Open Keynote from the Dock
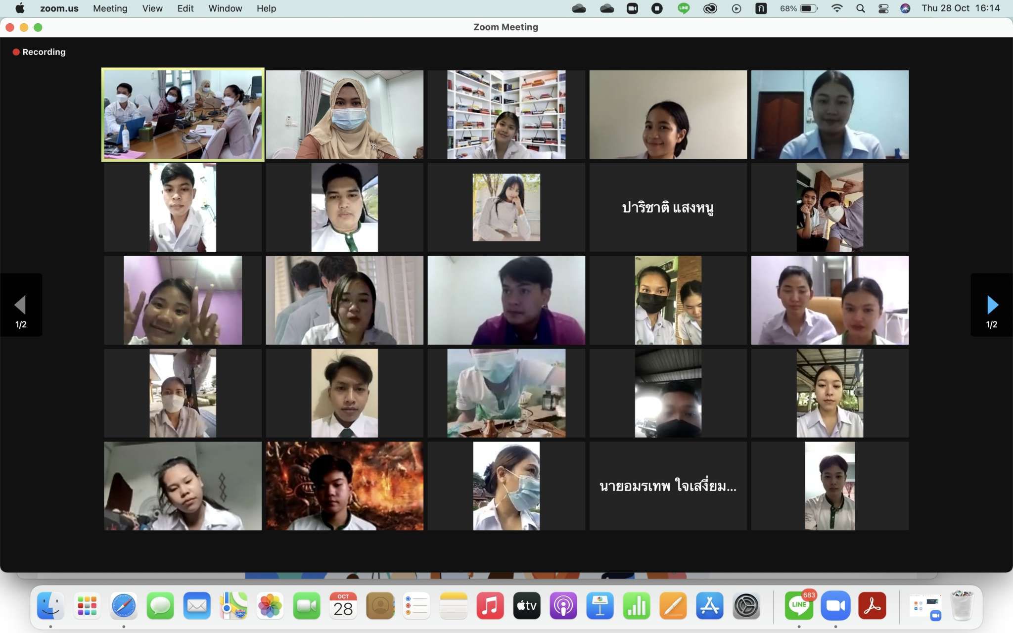Screen dimensions: 1013x633 pos(600,606)
